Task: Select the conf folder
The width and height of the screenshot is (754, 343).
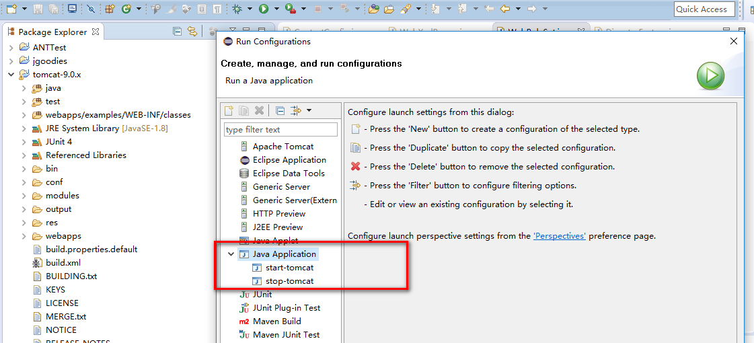Action: (x=54, y=182)
